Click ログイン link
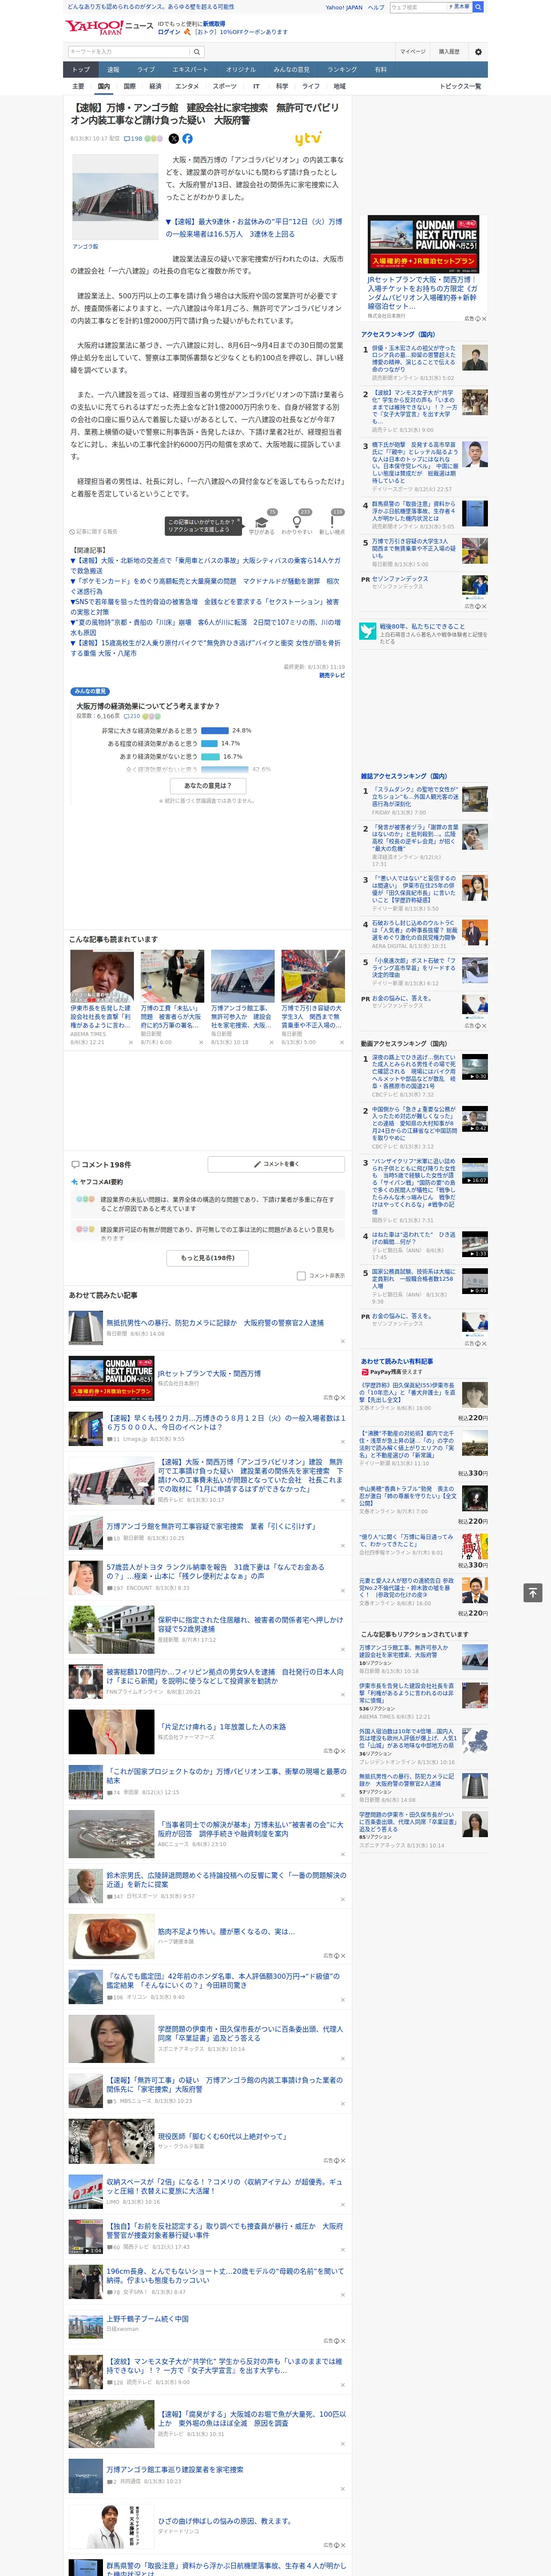The image size is (551, 2576). click(x=169, y=32)
